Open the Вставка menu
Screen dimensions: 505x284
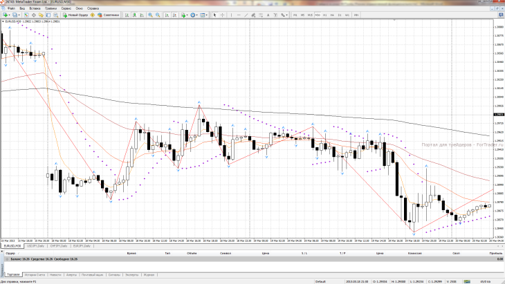click(x=35, y=8)
